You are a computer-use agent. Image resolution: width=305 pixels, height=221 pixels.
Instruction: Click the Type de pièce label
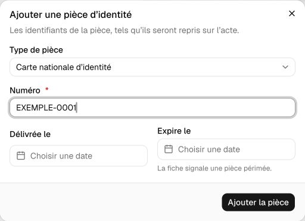point(36,50)
